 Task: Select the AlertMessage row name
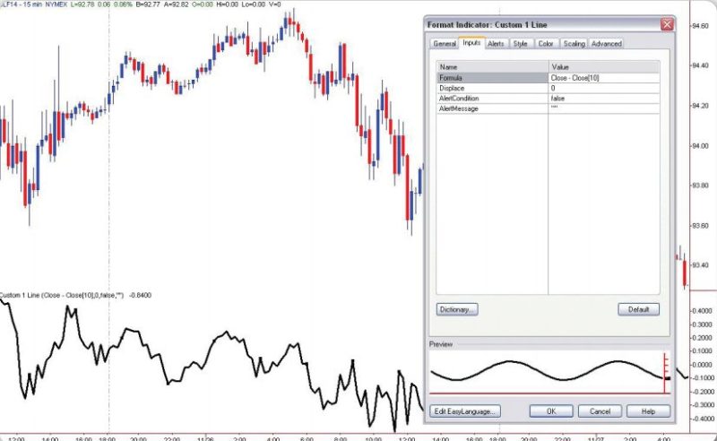(x=492, y=108)
